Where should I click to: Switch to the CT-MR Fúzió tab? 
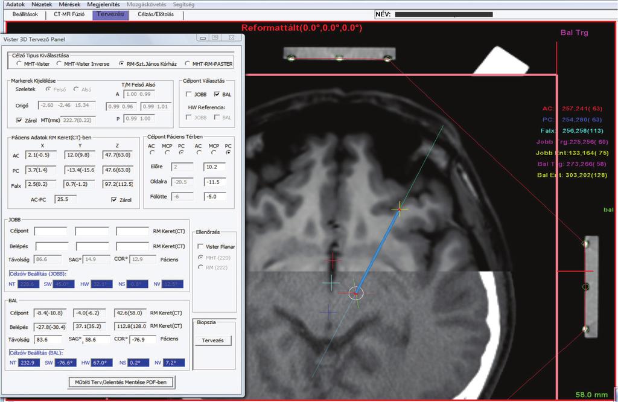[69, 14]
